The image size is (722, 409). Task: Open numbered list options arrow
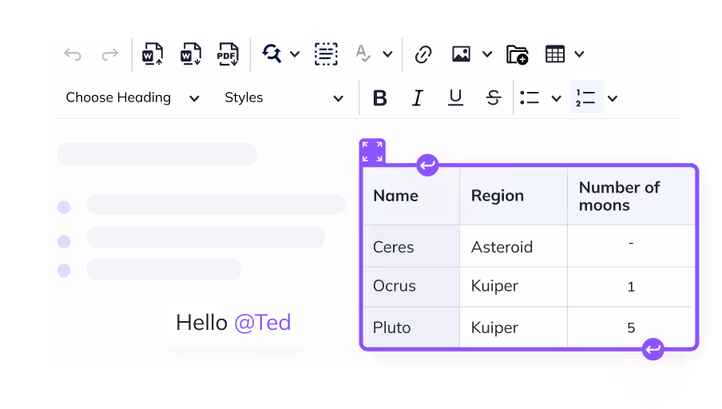tap(613, 98)
